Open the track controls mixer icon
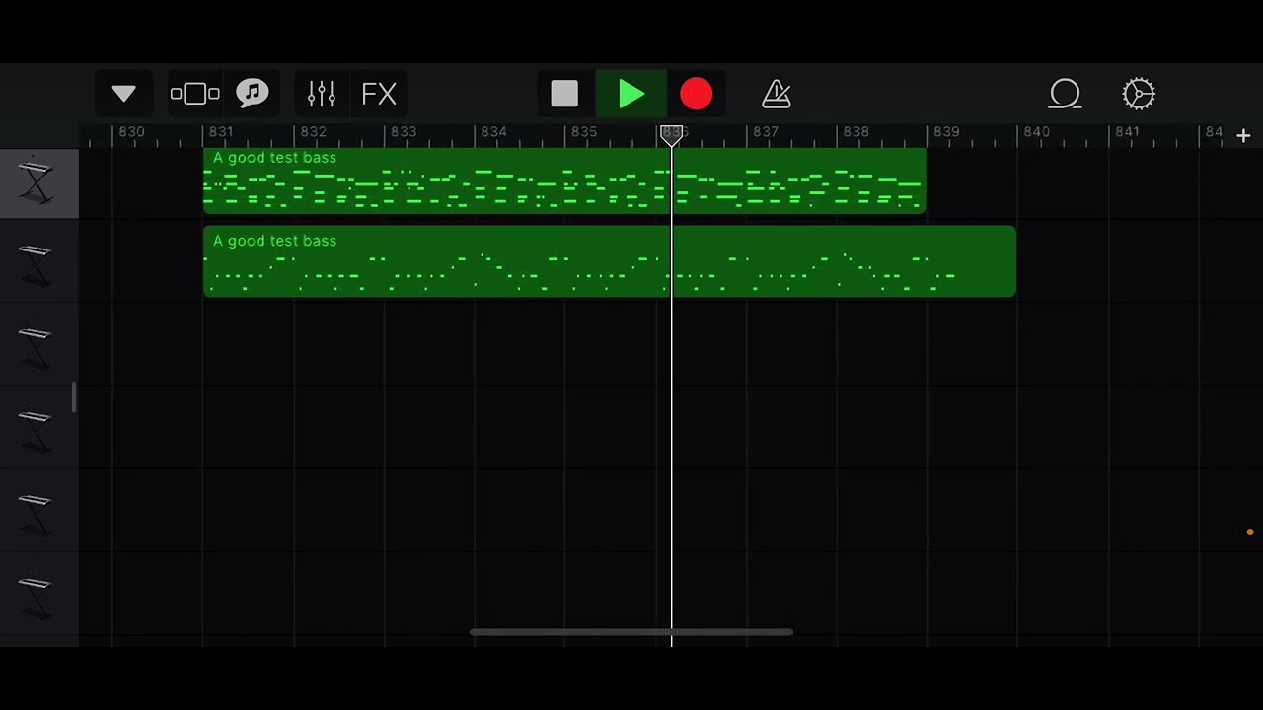 coord(322,94)
